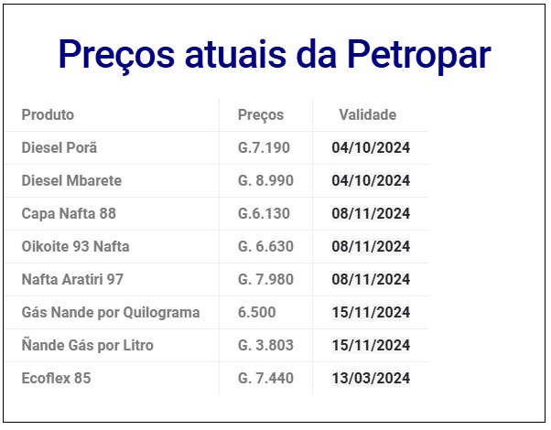Select Nafta Aratiri 97 product cell

(x=72, y=280)
